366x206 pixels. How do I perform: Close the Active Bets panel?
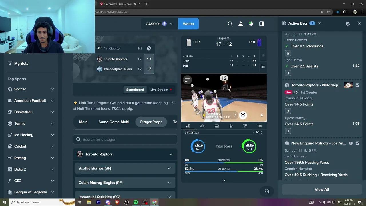(x=359, y=24)
